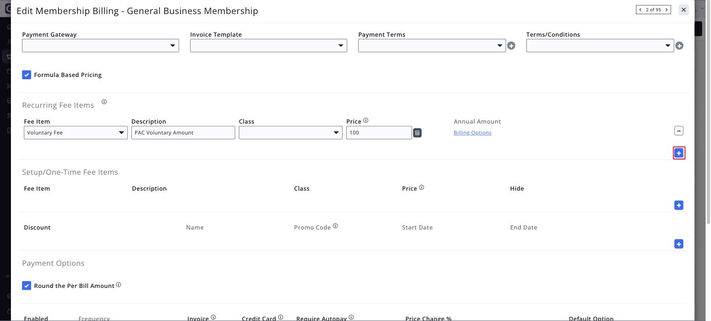Click the Annual Amount label
Image resolution: width=711 pixels, height=321 pixels.
click(x=477, y=121)
